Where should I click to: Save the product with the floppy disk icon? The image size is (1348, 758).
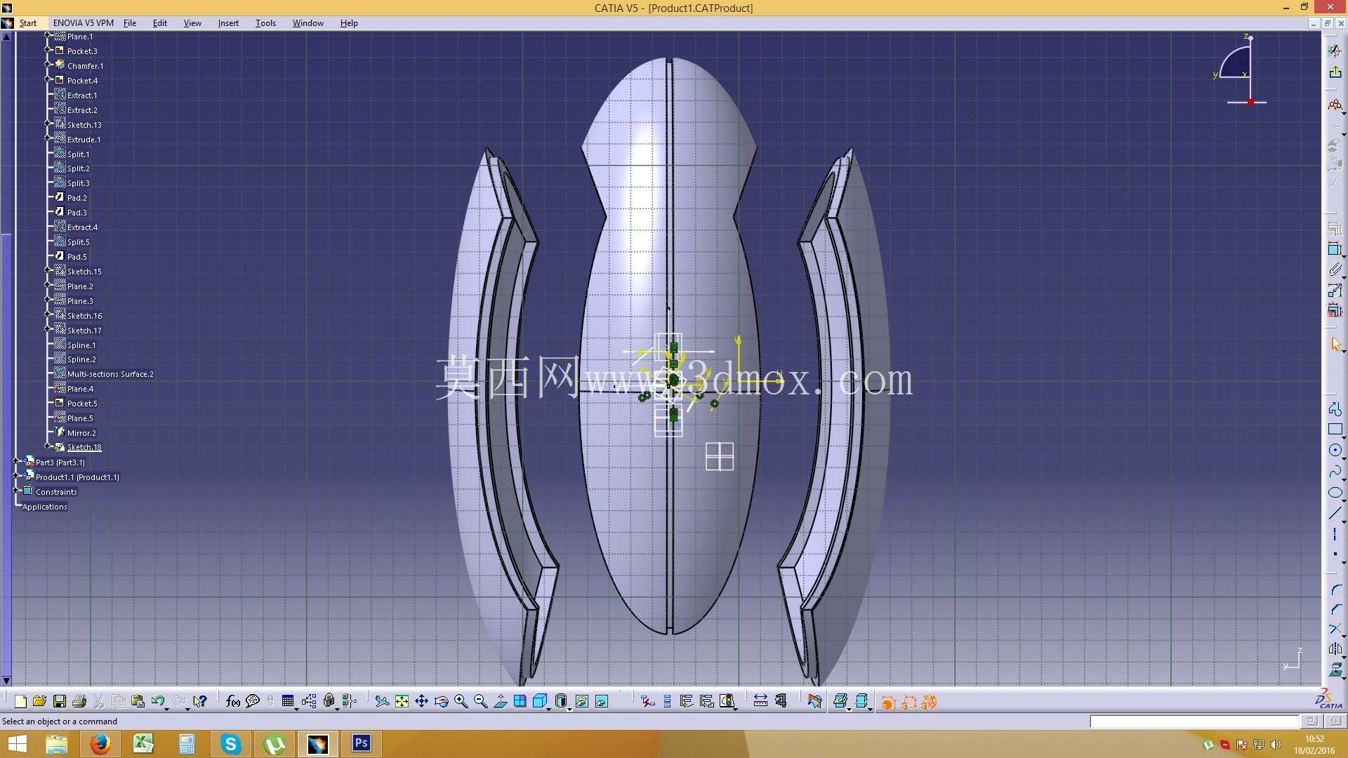pos(60,701)
